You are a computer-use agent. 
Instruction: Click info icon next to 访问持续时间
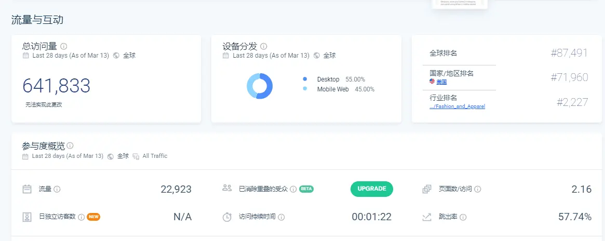[281, 217]
